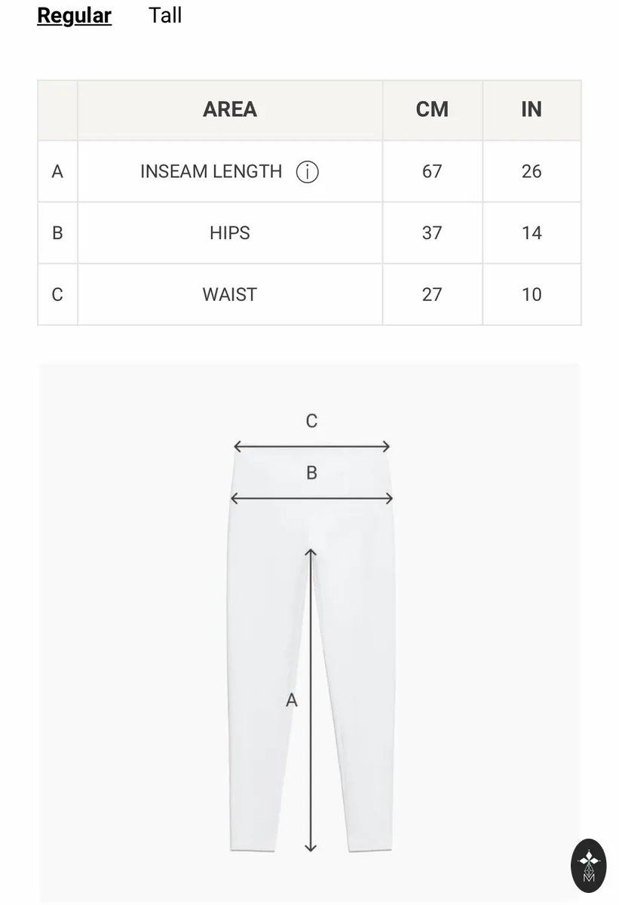Image resolution: width=619 pixels, height=905 pixels.
Task: Click the IN column header
Action: tap(532, 109)
